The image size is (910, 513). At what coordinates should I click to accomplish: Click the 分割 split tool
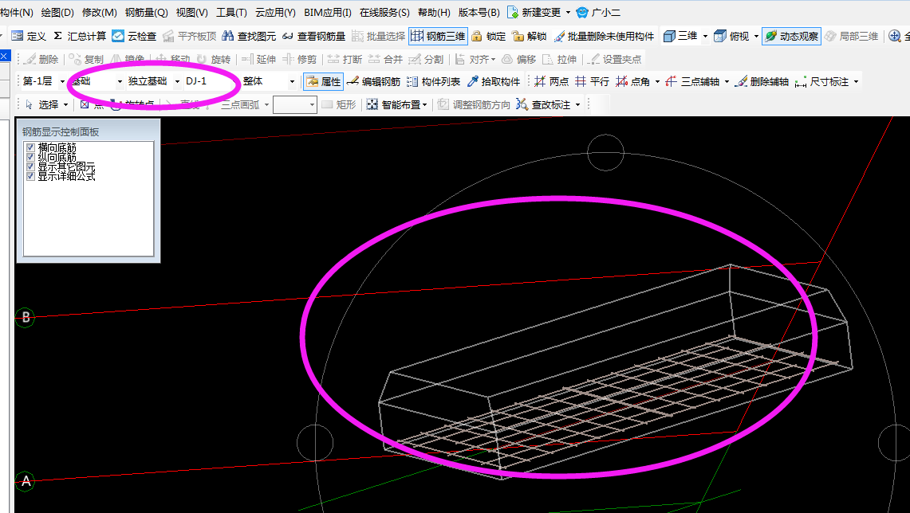click(426, 59)
